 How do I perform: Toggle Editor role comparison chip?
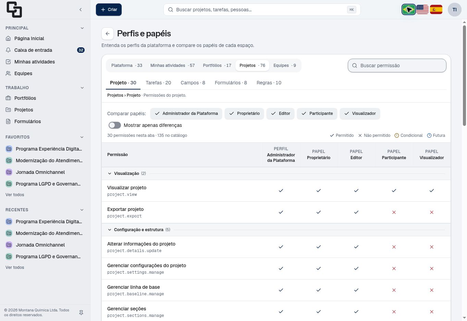pos(281,114)
